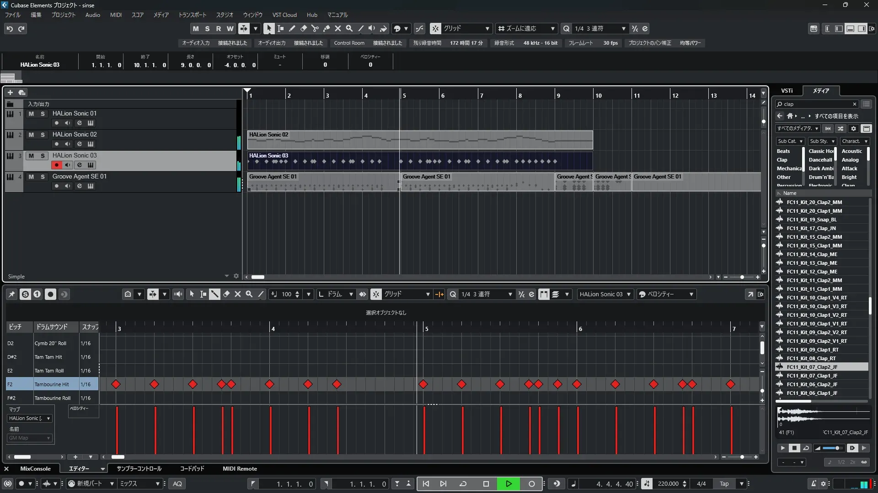This screenshot has height=493, width=878.
Task: Open the main toolbar quantize preset dropdown
Action: click(x=623, y=29)
